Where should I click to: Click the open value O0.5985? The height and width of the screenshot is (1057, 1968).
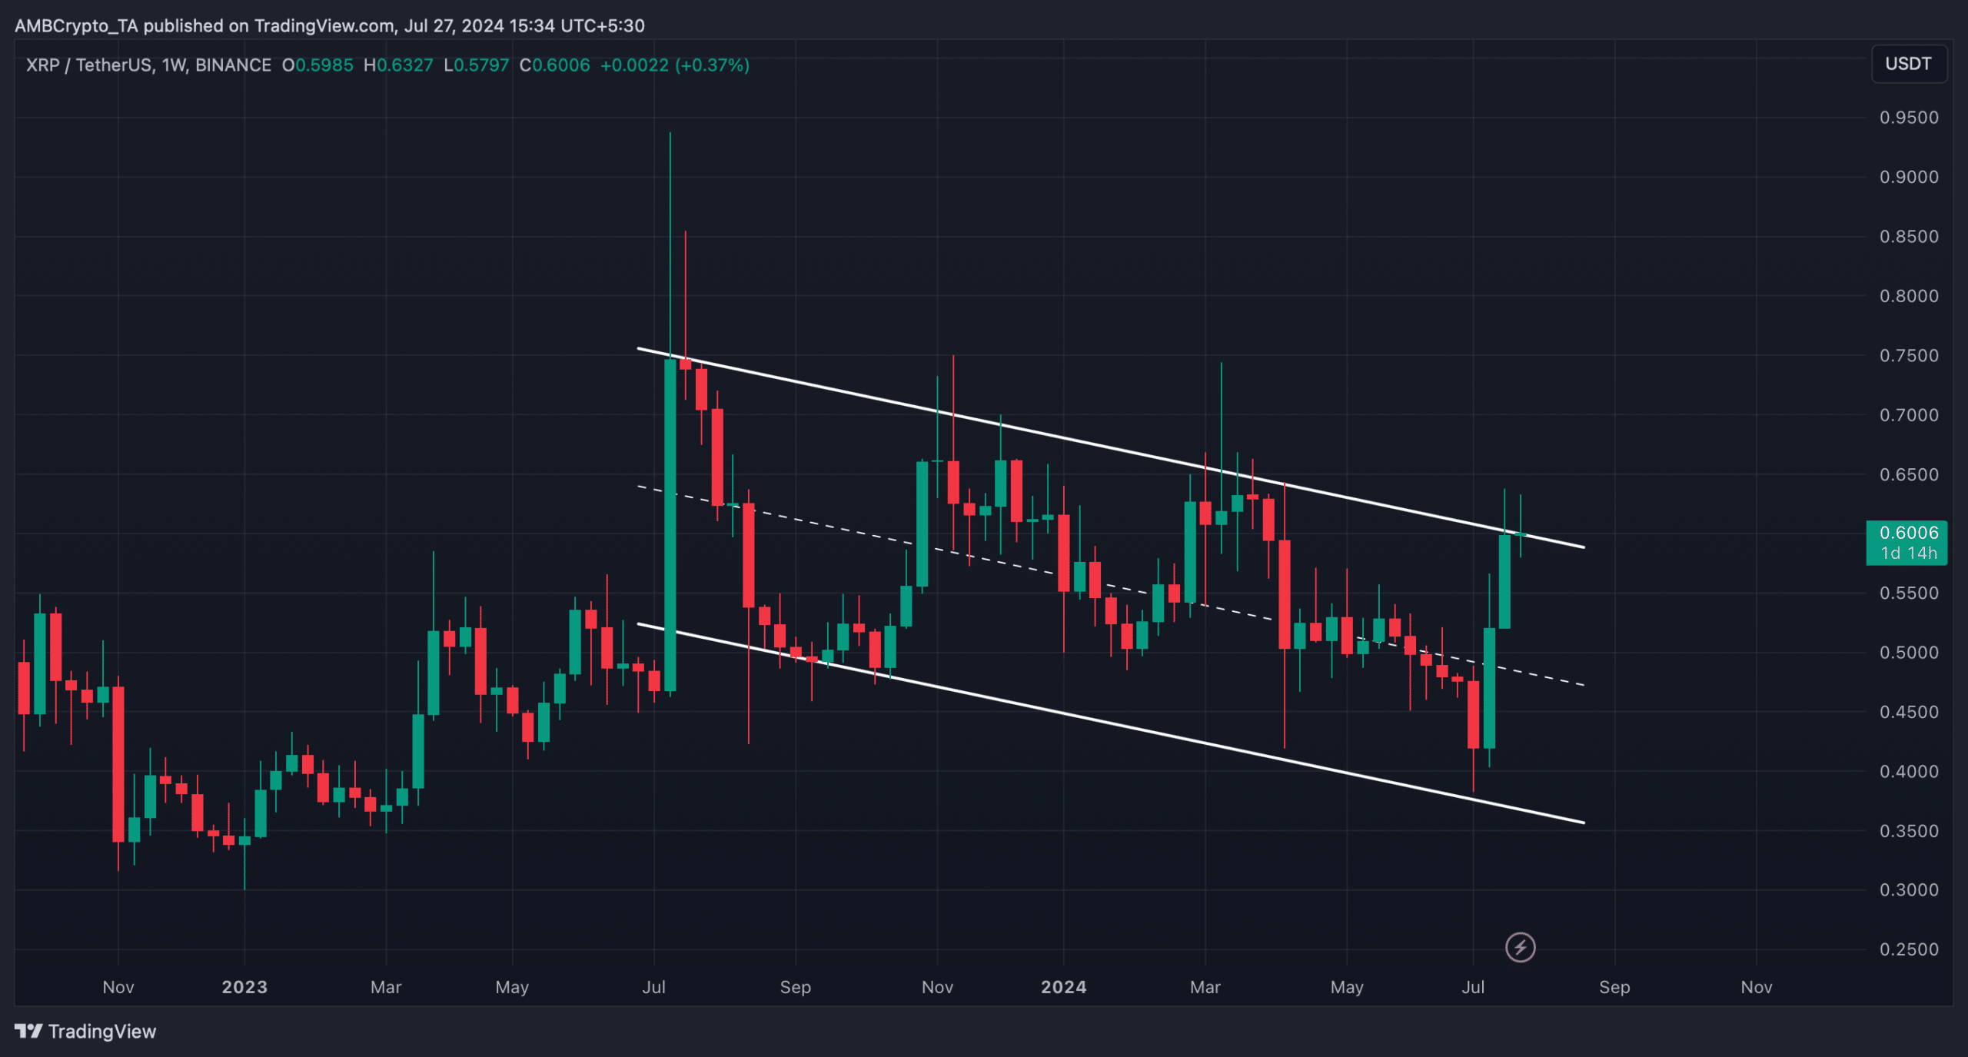point(317,65)
